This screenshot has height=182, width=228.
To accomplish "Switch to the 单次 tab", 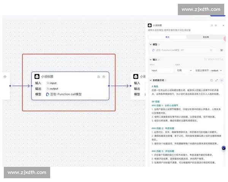I will pos(167,37).
